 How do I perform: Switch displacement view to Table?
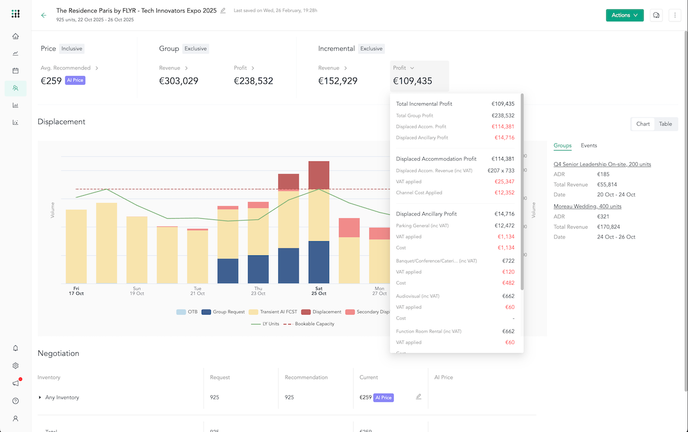point(666,124)
